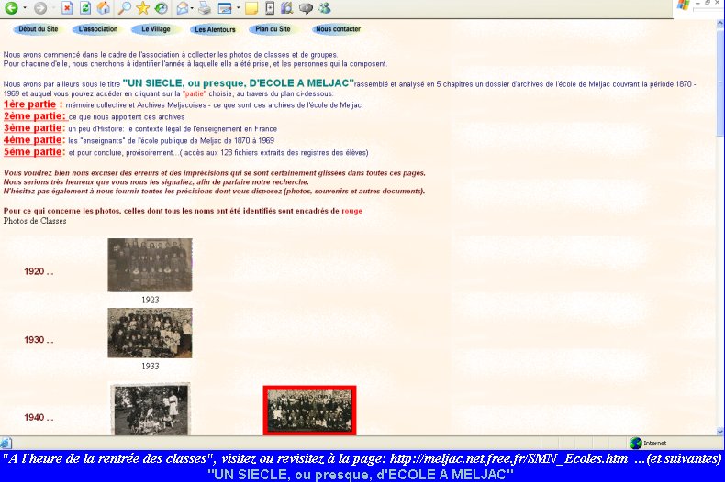The image size is (725, 482).
Task: Follow the '1ère partie' link
Action: coord(32,104)
